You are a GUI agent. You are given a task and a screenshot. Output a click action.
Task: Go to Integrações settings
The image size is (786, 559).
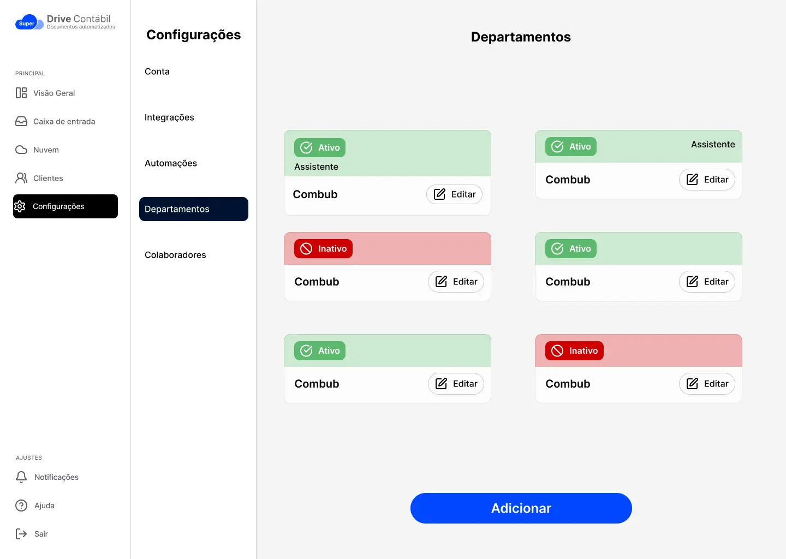pyautogui.click(x=169, y=117)
